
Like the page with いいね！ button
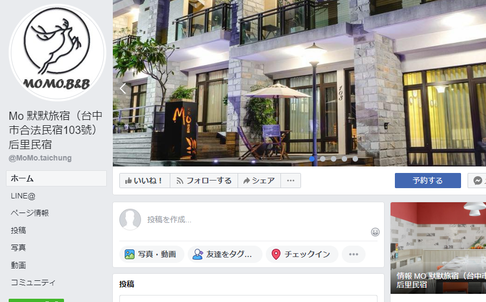click(x=145, y=181)
